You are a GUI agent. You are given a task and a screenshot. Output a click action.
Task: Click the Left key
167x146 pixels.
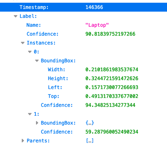tap(55, 87)
